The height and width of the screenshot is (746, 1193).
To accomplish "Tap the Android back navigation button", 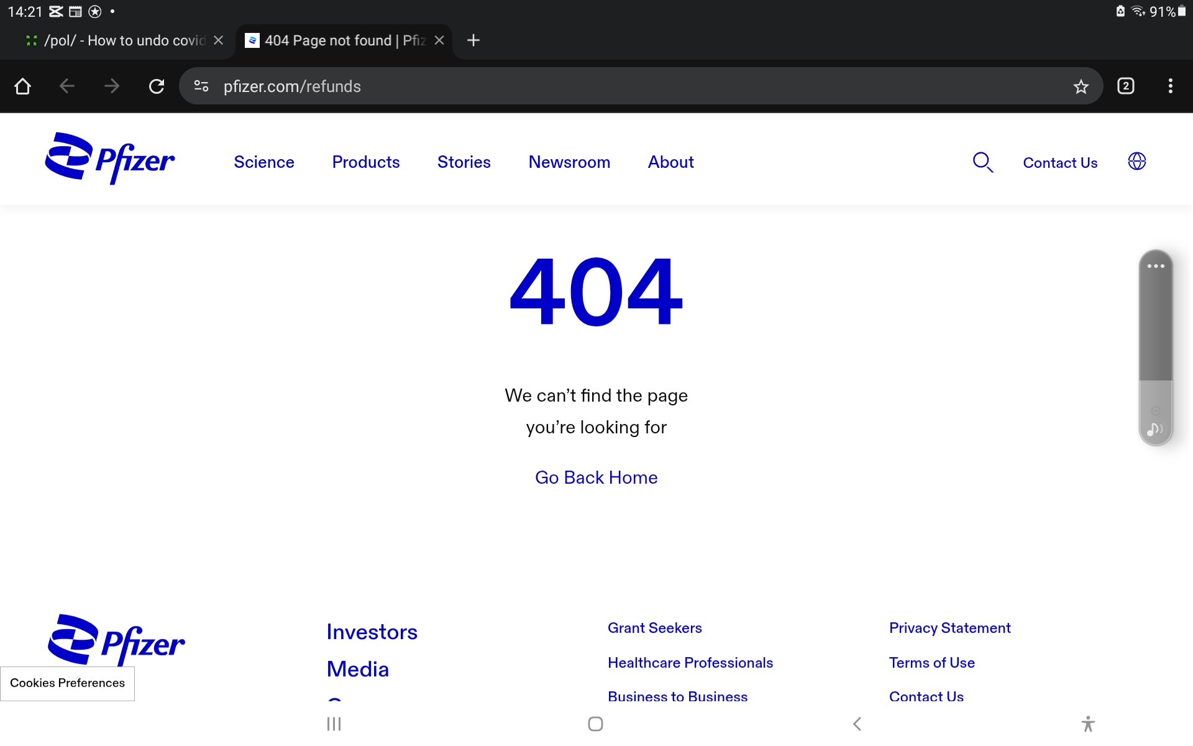I will (857, 724).
